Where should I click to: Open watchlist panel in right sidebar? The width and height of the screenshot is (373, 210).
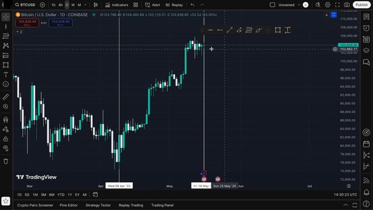click(367, 16)
